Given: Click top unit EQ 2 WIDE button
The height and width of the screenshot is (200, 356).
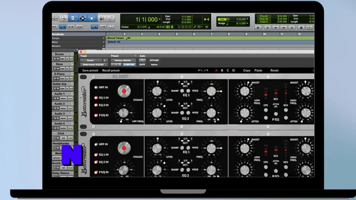Looking at the screenshot, I should tap(188, 113).
